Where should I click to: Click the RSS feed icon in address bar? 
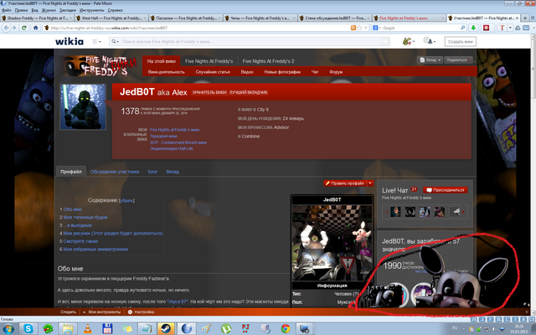pos(353,28)
